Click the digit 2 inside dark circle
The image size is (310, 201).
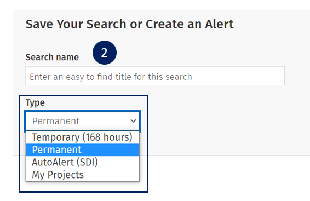pyautogui.click(x=105, y=53)
